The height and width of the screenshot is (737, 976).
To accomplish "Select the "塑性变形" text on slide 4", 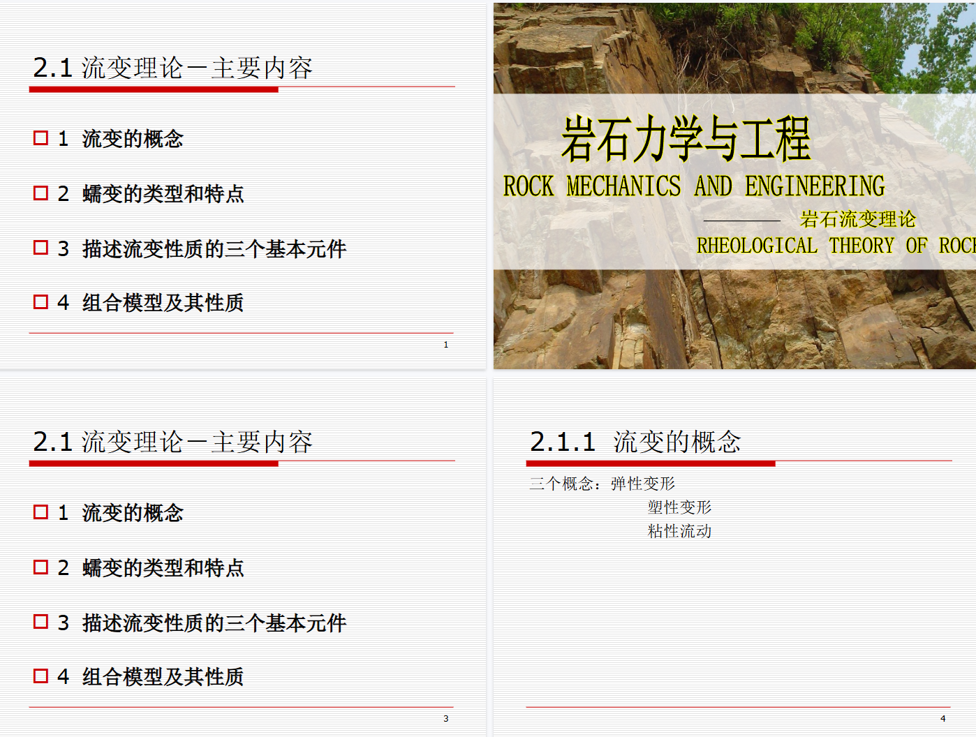I will pyautogui.click(x=679, y=507).
